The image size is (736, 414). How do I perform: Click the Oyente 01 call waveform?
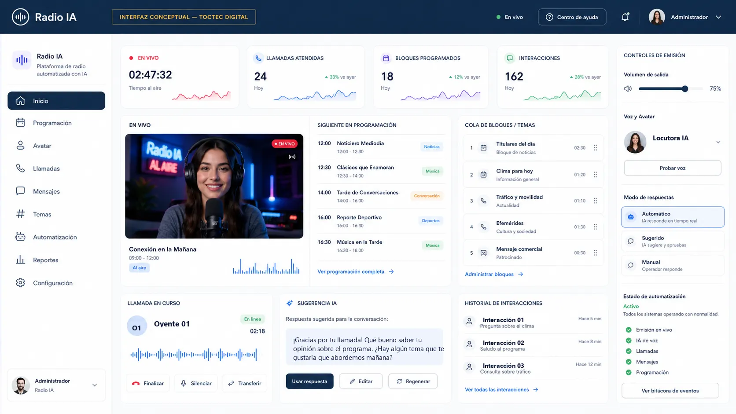coord(194,355)
